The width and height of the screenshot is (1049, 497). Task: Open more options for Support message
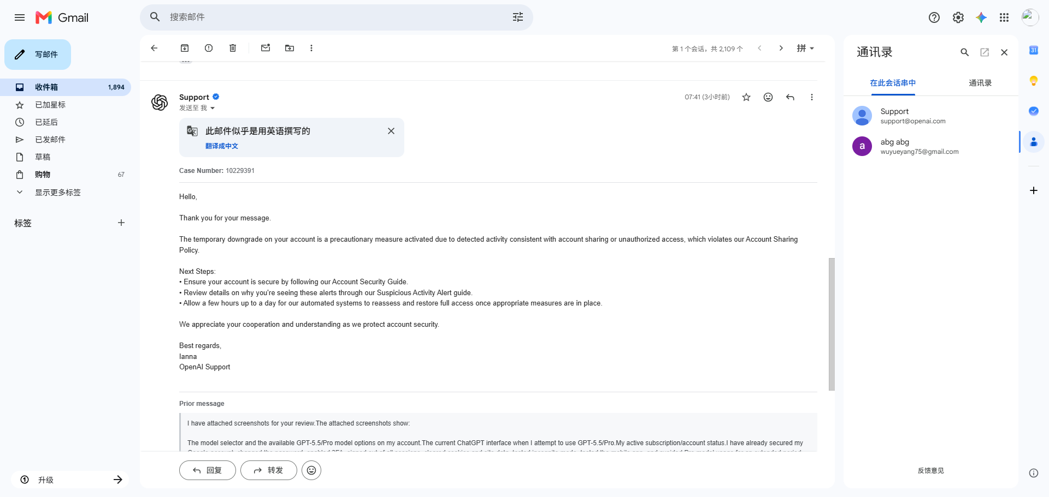click(x=812, y=97)
